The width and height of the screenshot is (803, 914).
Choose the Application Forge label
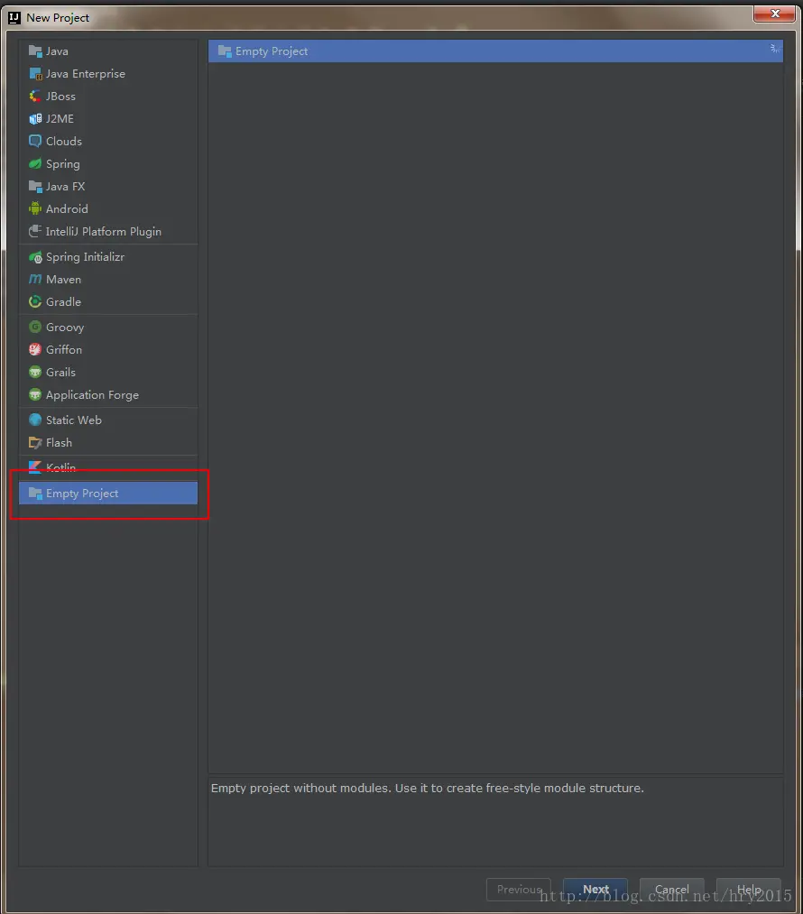coord(92,395)
